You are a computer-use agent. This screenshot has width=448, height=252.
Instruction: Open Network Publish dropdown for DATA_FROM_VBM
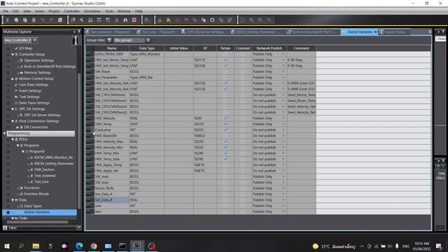pos(283,54)
